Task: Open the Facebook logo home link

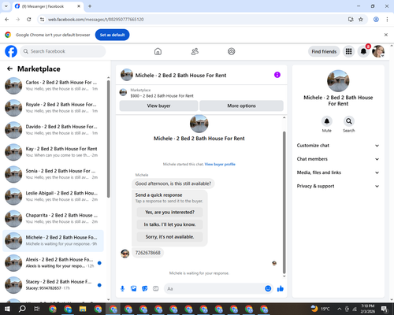Action: [11, 51]
